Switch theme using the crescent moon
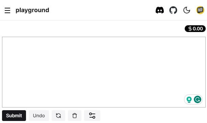This screenshot has height=123, width=207. (x=187, y=10)
